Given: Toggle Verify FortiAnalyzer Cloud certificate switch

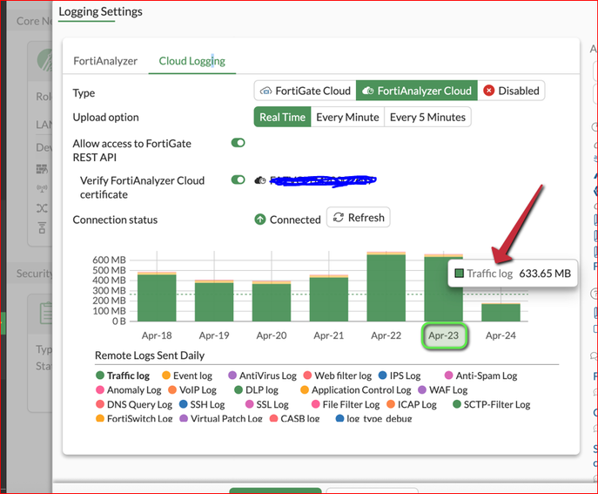Looking at the screenshot, I should tap(238, 179).
